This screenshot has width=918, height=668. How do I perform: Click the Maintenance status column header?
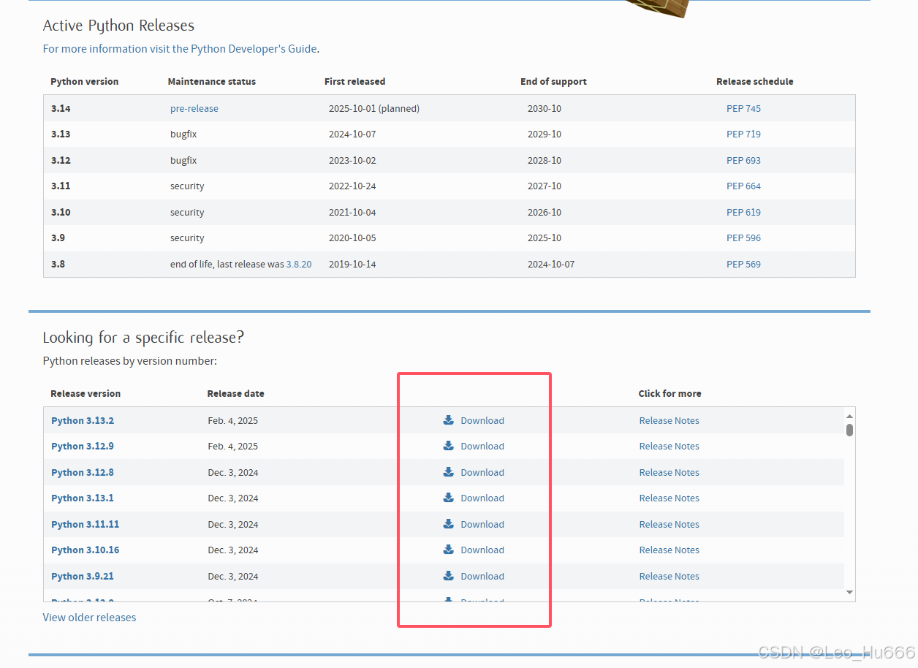(212, 81)
